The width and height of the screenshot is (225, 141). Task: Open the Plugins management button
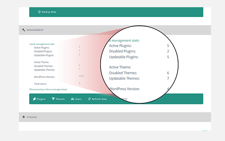tap(39, 99)
